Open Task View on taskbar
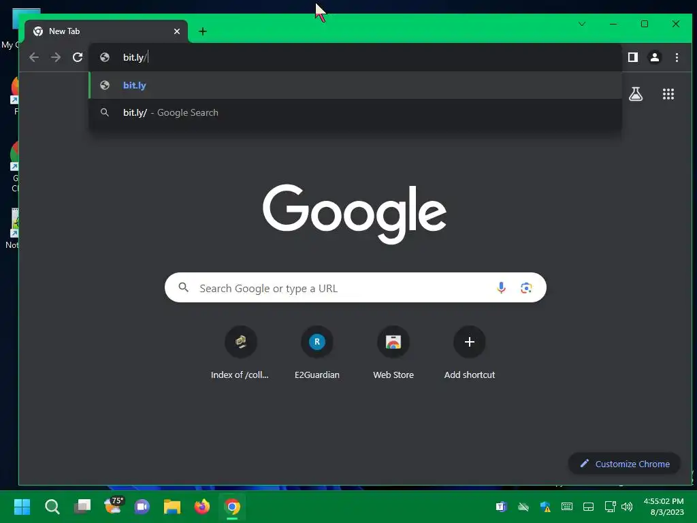 click(82, 507)
